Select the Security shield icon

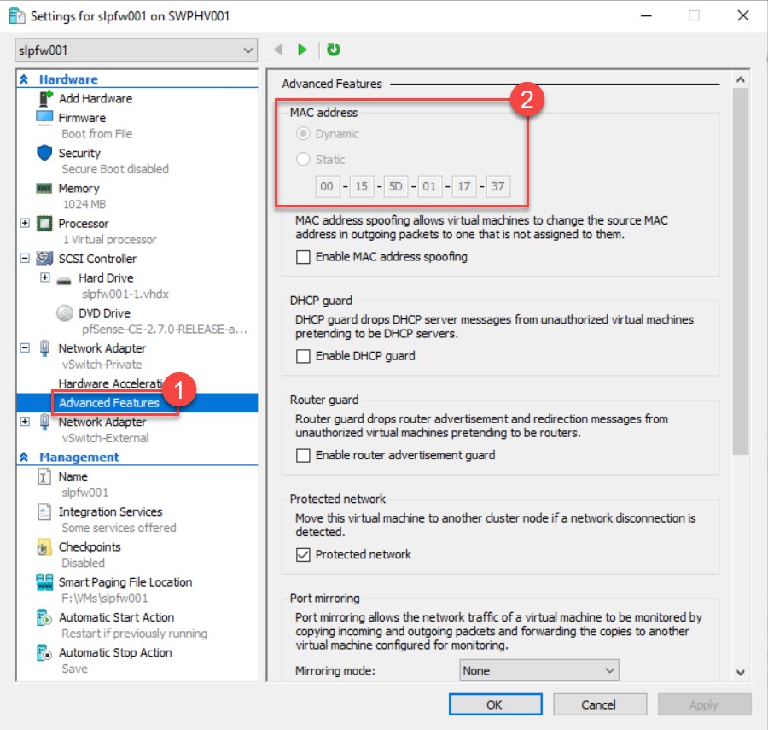(44, 153)
